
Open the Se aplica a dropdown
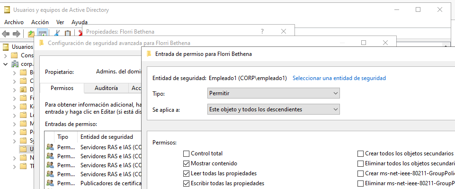(274, 109)
